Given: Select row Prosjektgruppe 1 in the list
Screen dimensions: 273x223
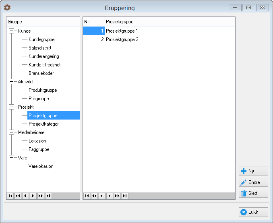Looking at the screenshot, I should [x=159, y=31].
